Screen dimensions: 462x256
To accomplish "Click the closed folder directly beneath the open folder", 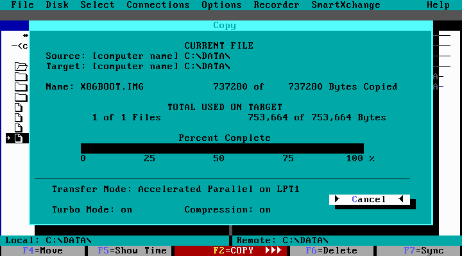I will [x=21, y=77].
